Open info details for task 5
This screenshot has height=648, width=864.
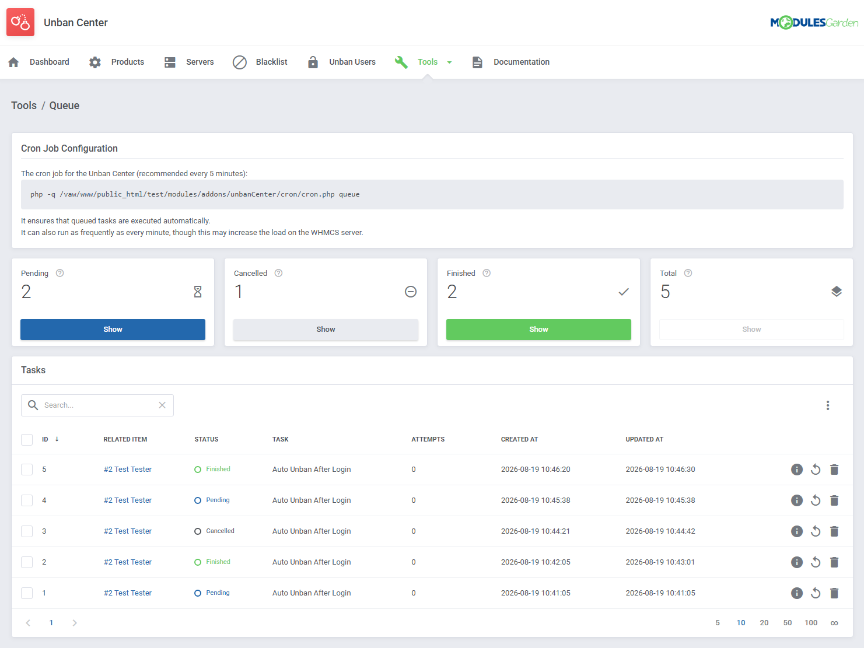click(797, 470)
